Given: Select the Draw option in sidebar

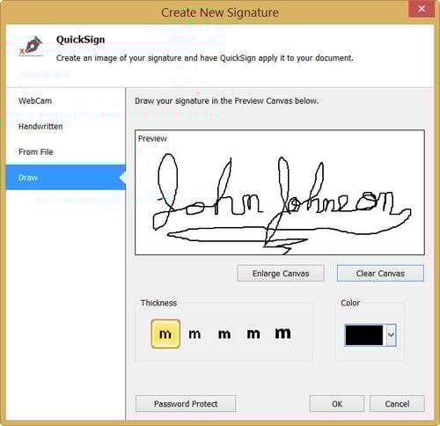Looking at the screenshot, I should coord(66,178).
